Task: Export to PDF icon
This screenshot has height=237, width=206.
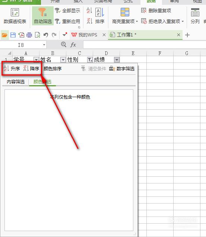Action: 21,35
